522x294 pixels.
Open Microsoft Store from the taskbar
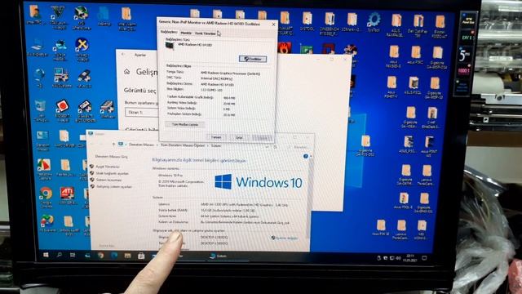(x=141, y=256)
